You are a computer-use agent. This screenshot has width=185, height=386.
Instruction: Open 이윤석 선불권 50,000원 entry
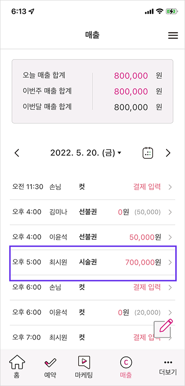[92, 237]
